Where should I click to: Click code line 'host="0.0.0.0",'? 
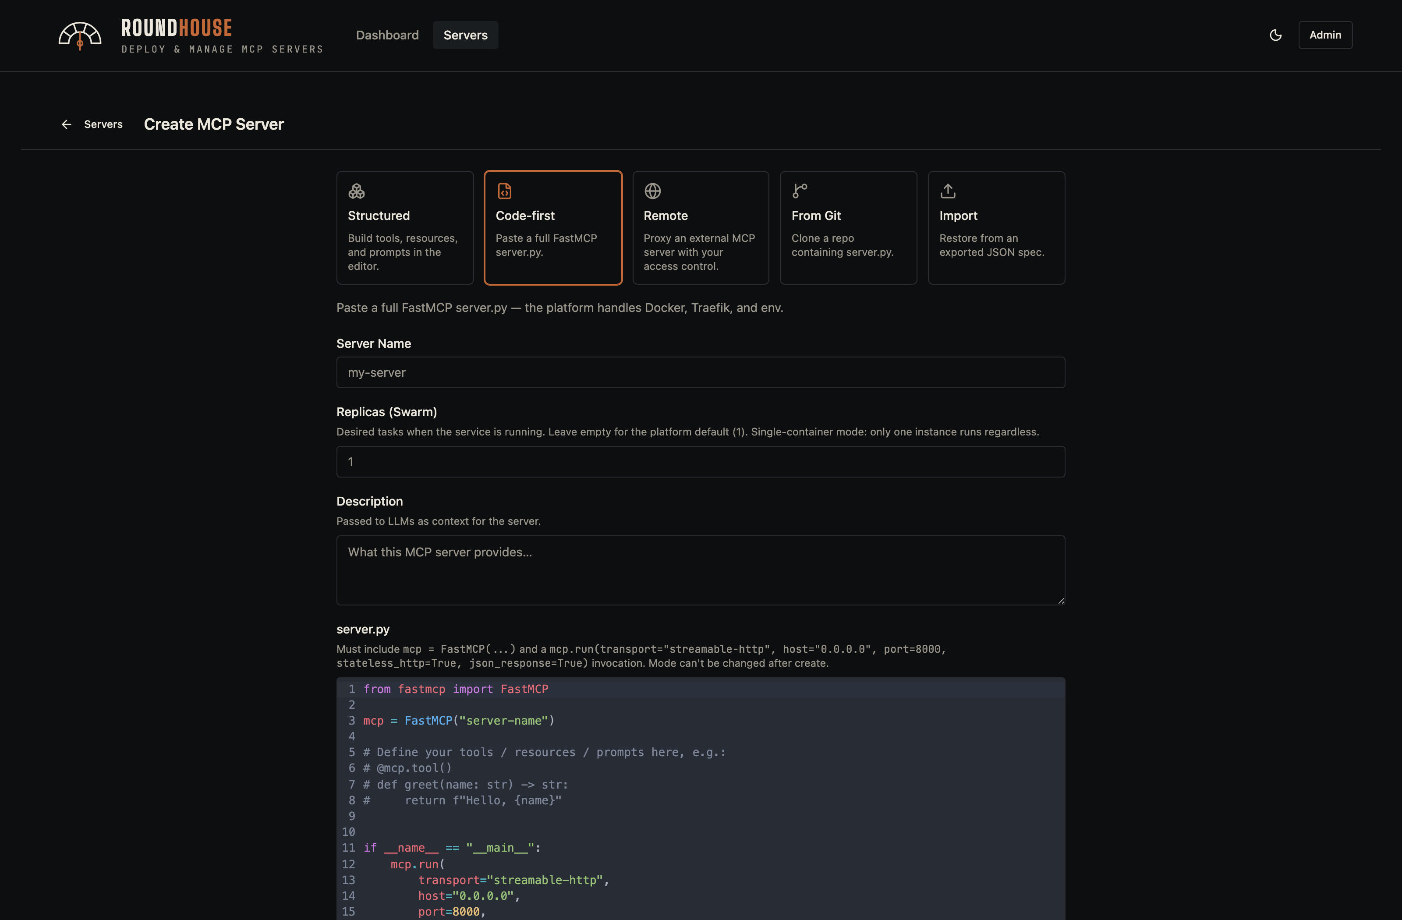(469, 896)
